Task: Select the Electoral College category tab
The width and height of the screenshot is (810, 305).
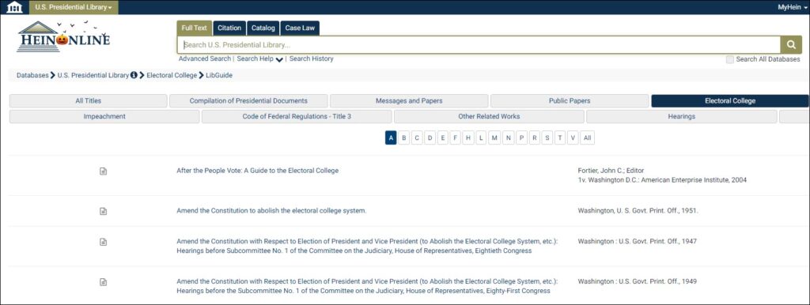Action: pyautogui.click(x=730, y=101)
